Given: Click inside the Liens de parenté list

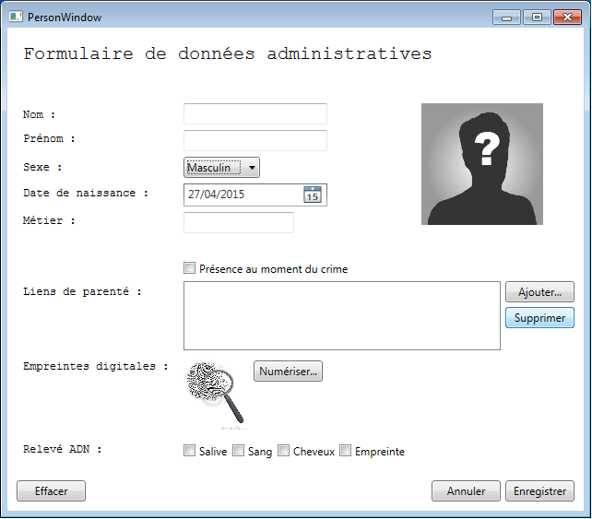Looking at the screenshot, I should point(341,316).
